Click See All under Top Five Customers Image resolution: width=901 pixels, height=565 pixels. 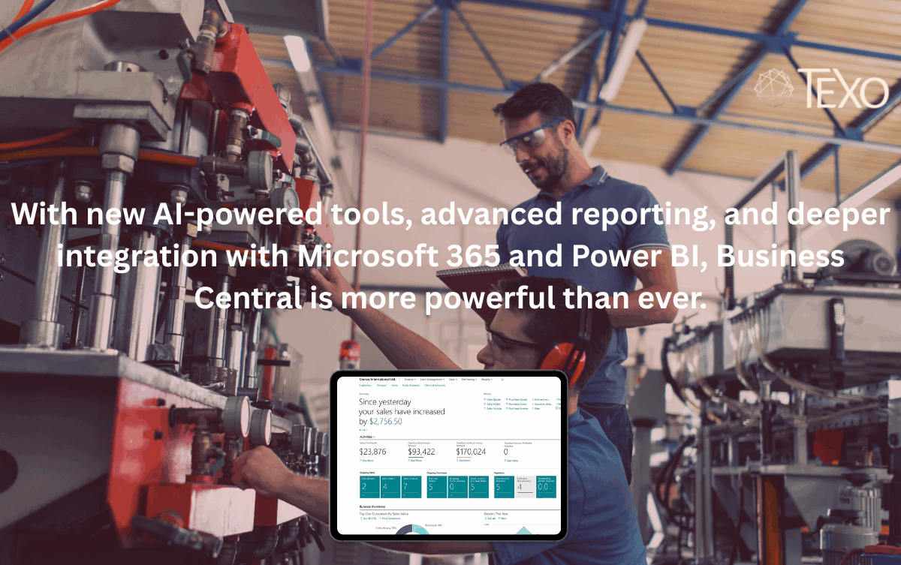click(369, 518)
